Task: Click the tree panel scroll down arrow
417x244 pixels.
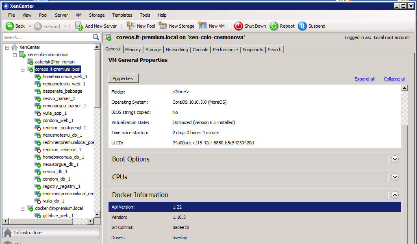Action: point(97,214)
